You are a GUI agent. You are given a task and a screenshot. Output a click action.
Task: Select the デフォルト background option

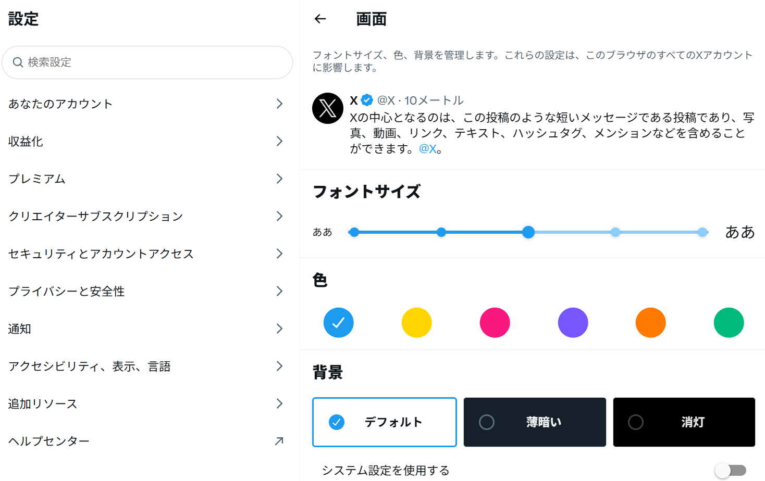[385, 422]
